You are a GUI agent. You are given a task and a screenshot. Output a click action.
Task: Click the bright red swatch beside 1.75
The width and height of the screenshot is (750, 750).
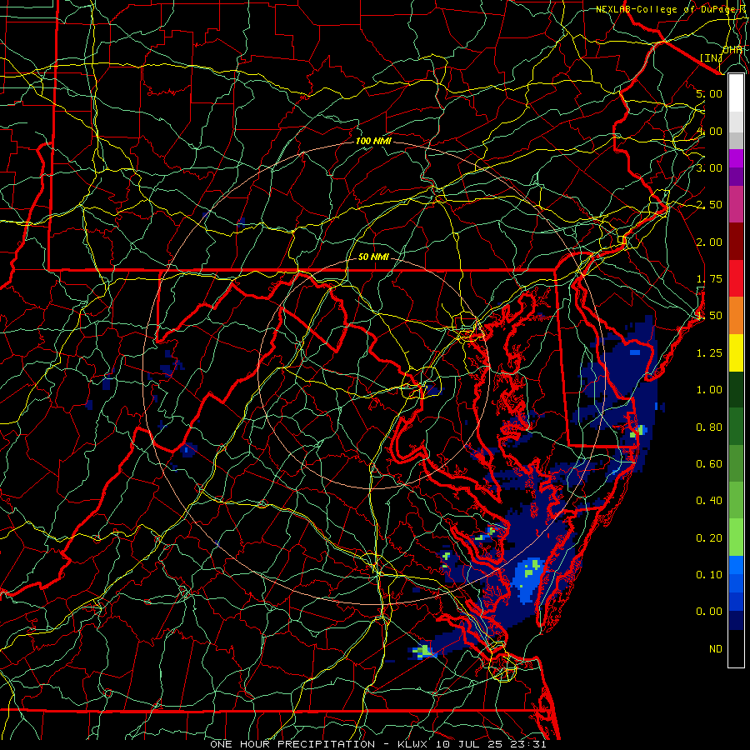pos(736,278)
